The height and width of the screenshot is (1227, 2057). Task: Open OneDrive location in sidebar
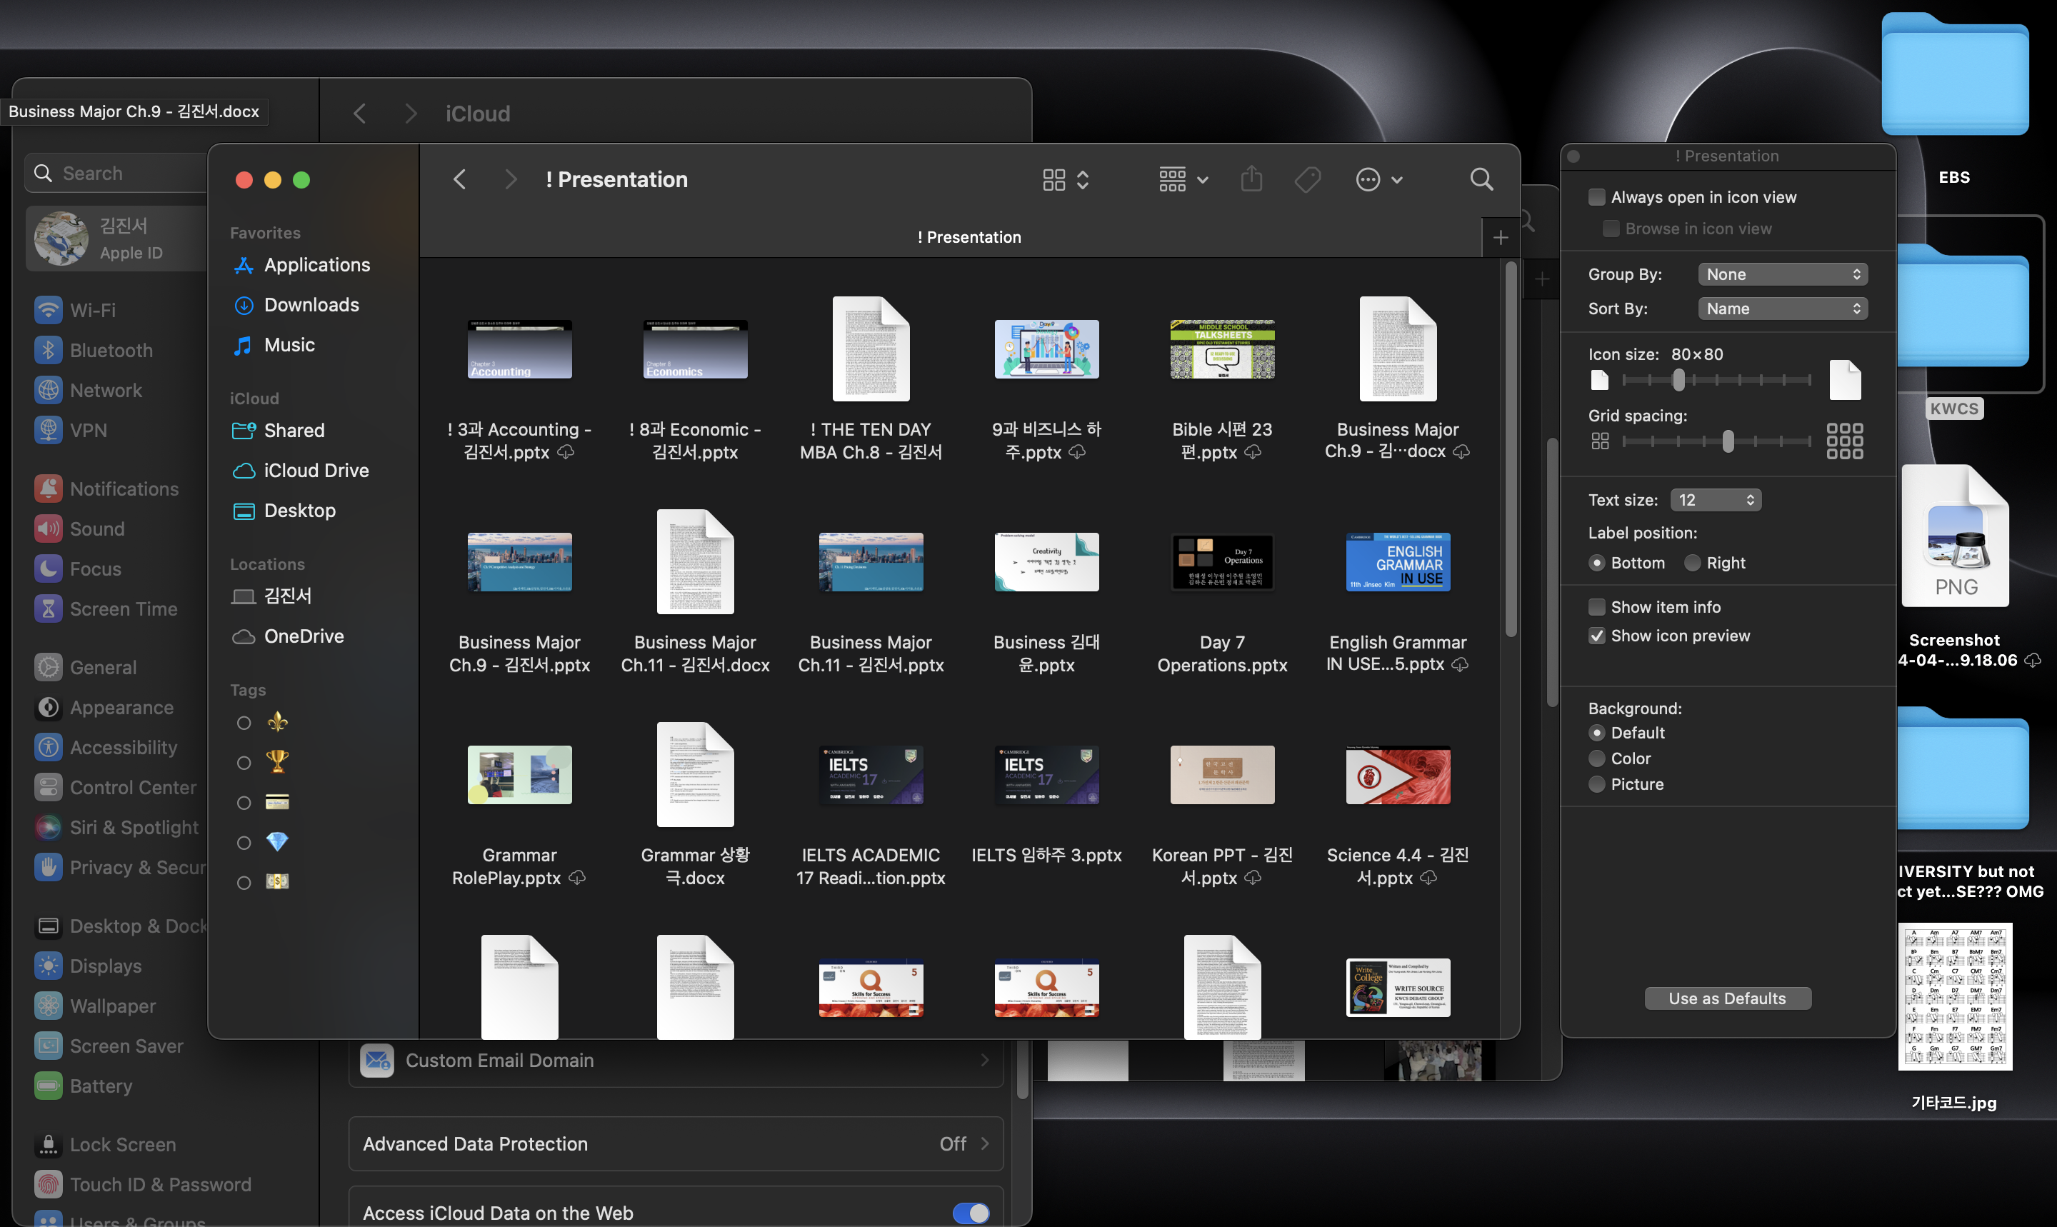[x=304, y=636]
